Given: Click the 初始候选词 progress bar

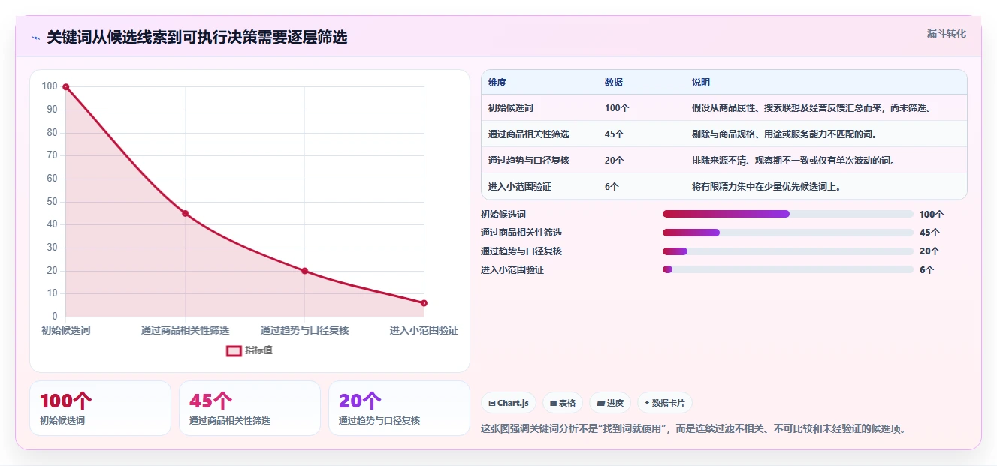Looking at the screenshot, I should coord(787,214).
